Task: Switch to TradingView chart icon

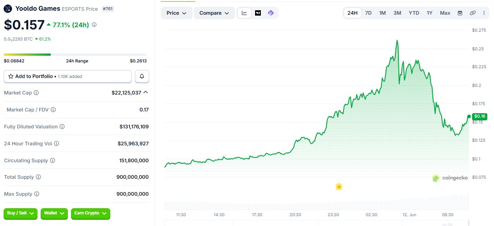Action: [x=258, y=13]
